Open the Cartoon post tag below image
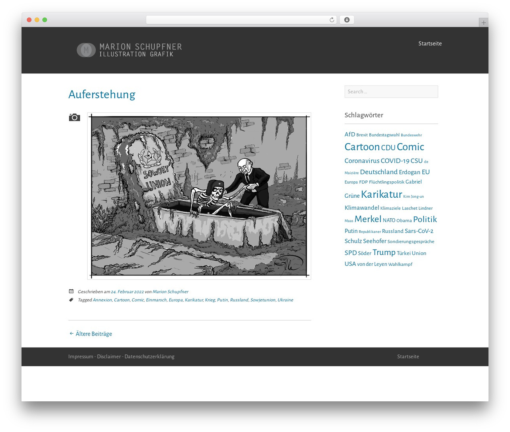510x432 pixels. (122, 300)
